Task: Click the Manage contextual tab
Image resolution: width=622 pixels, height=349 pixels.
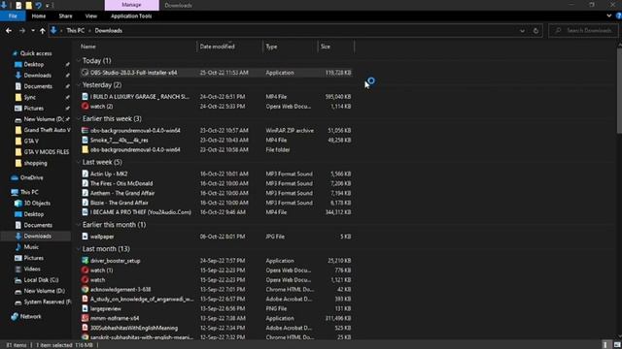Action: 132,5
